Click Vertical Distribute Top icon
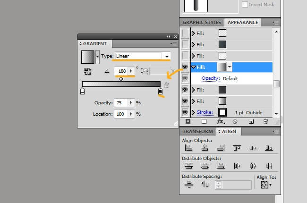 click(189, 166)
